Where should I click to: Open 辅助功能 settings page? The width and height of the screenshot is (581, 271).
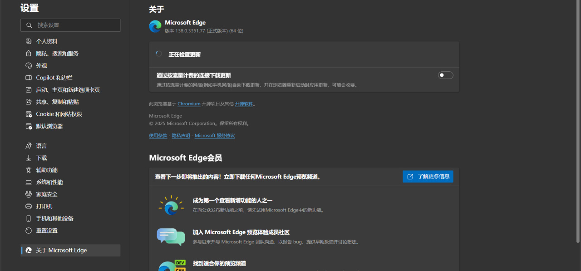tap(70, 170)
